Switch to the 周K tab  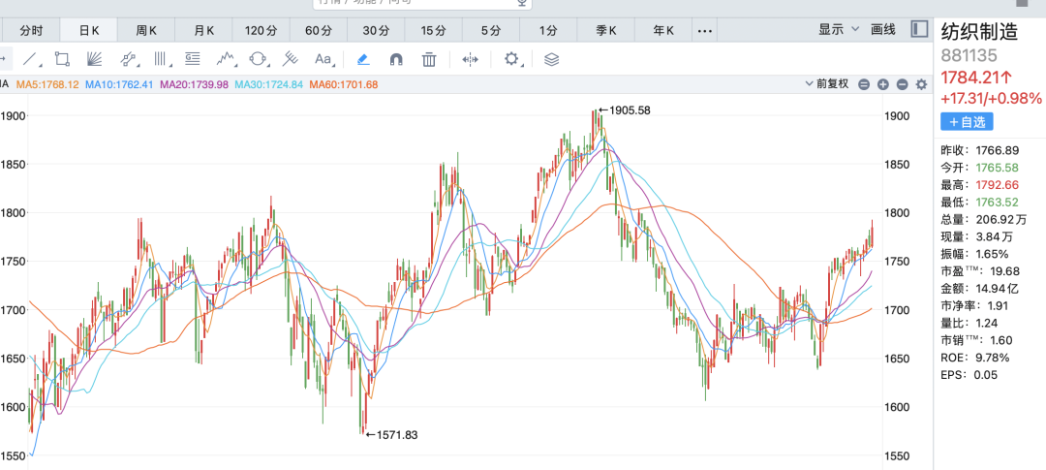(146, 30)
